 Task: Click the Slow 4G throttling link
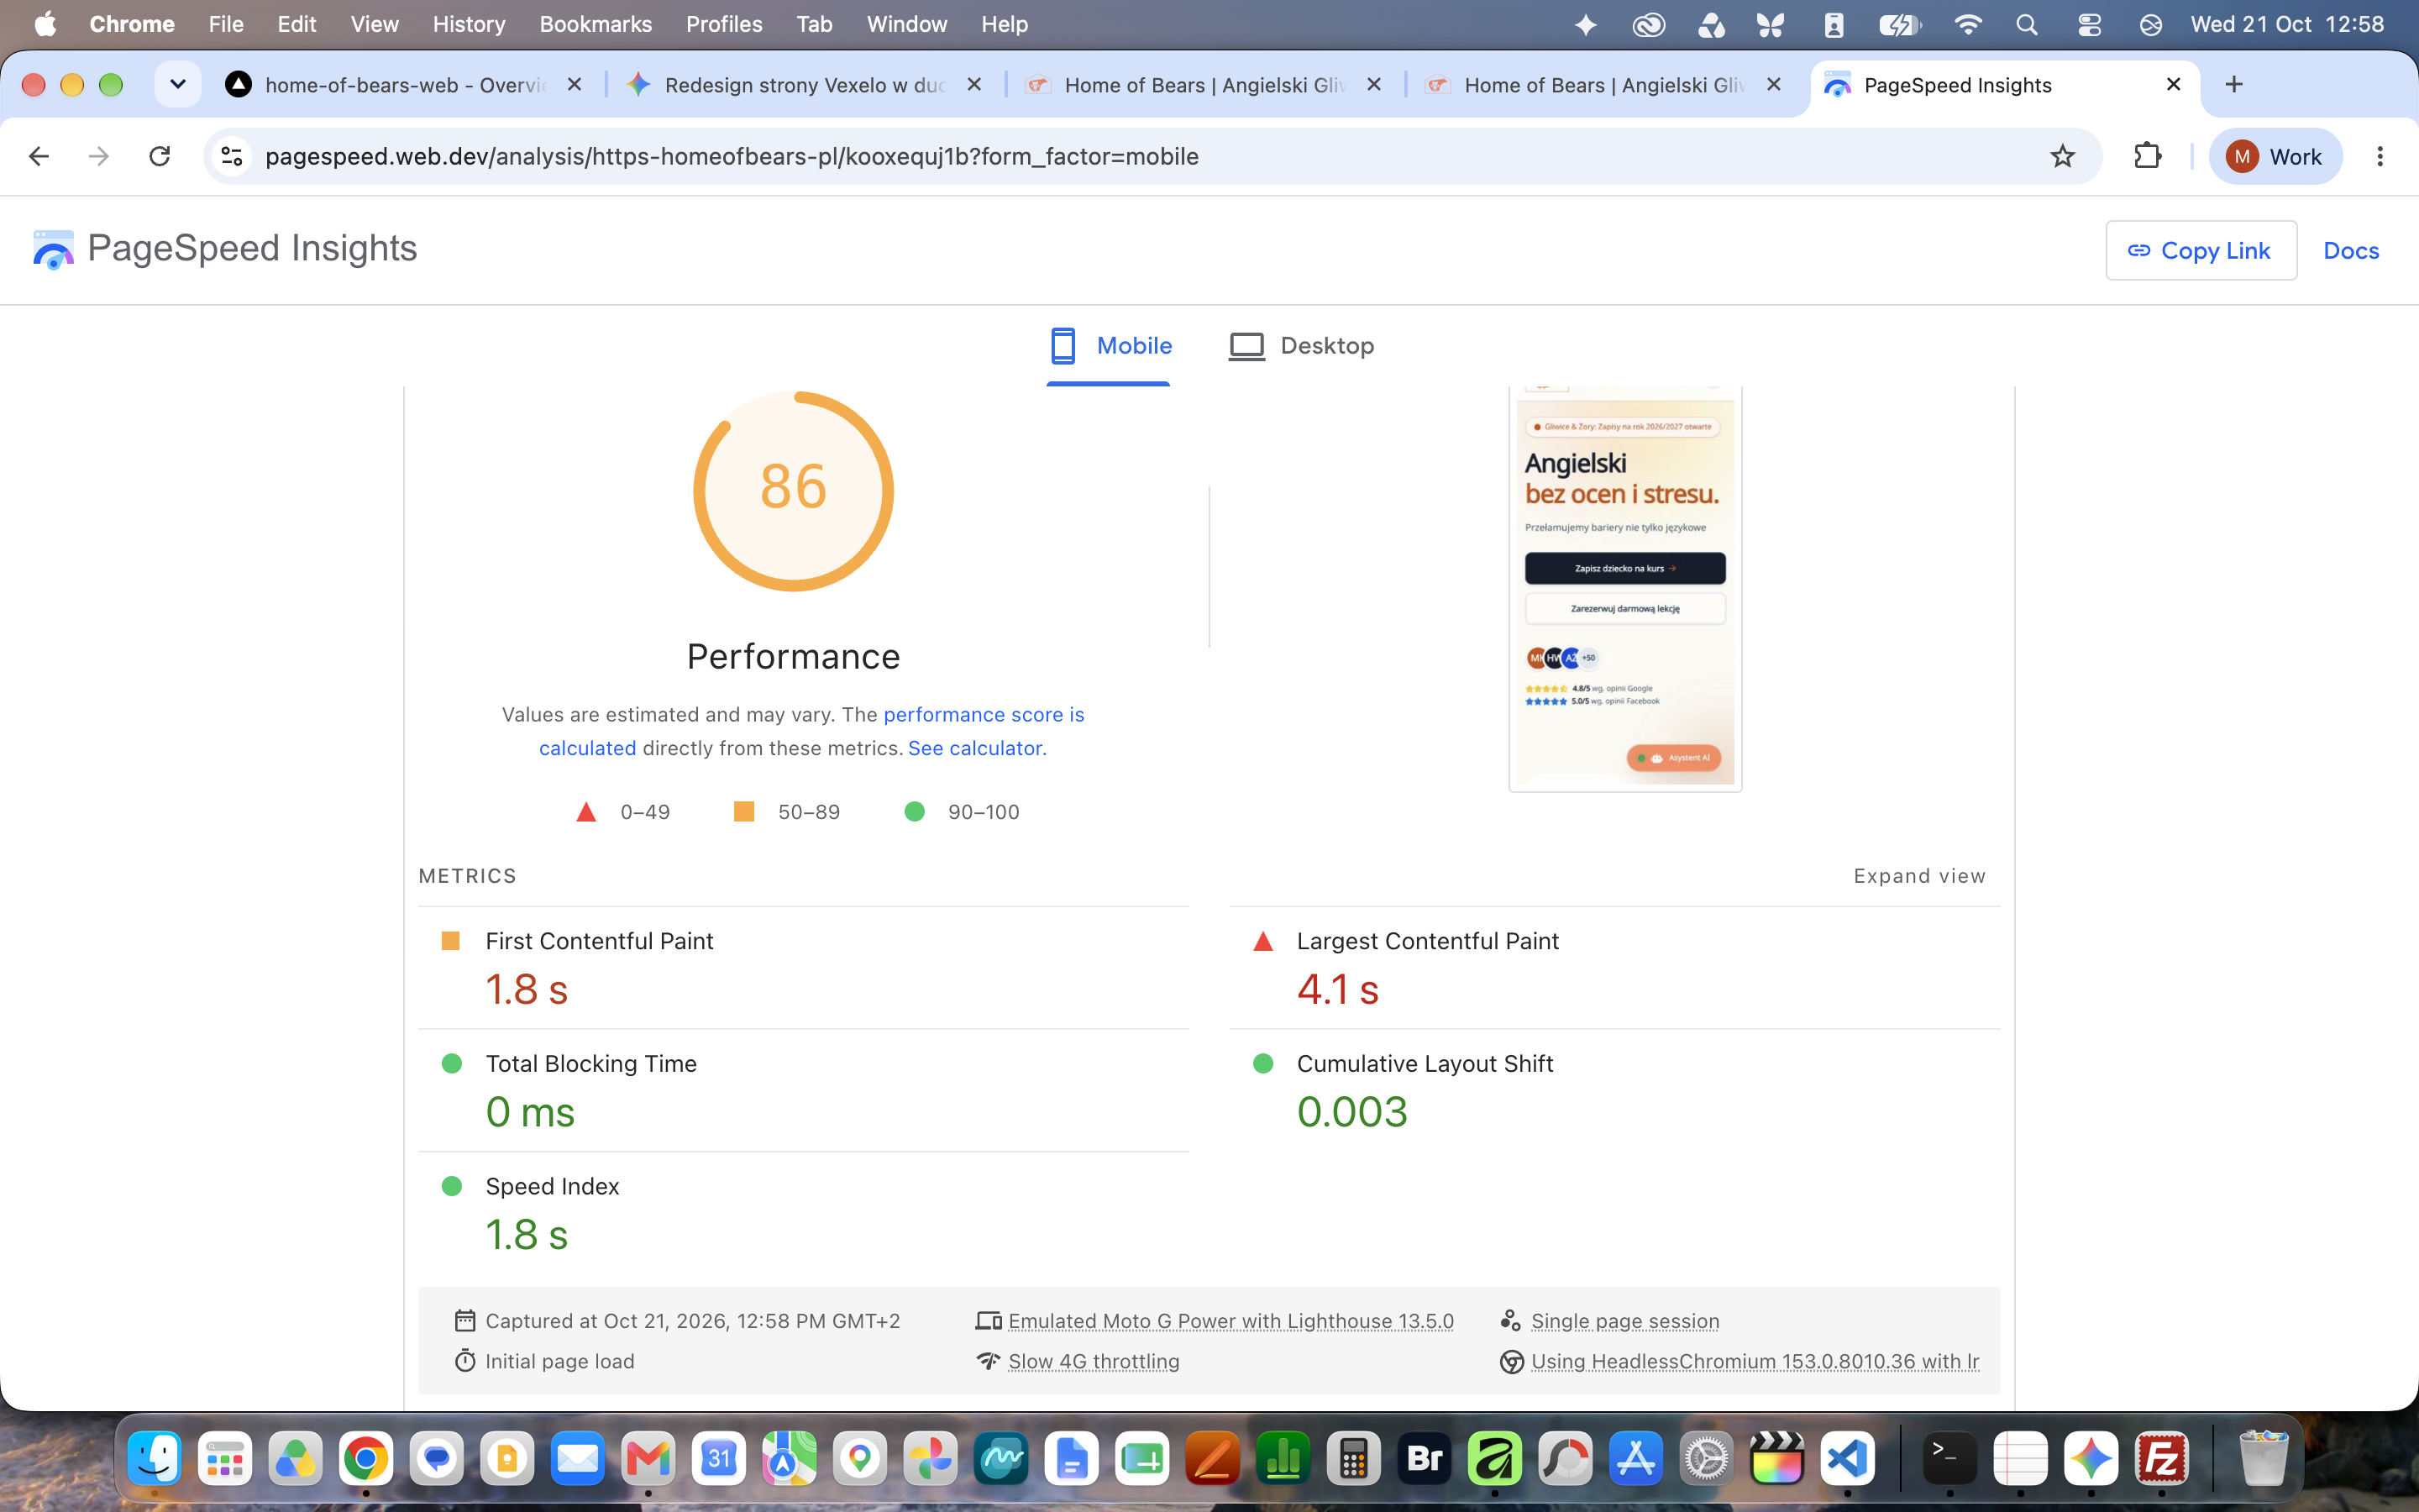1094,1361
